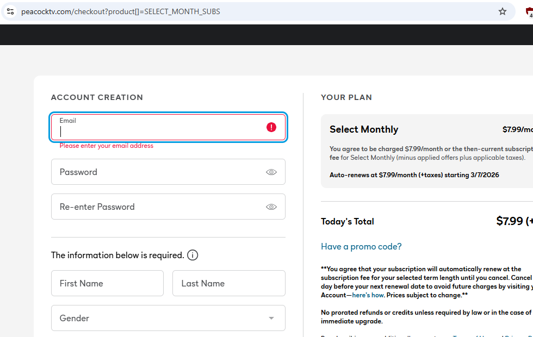Follow the 'here's how' link
The width and height of the screenshot is (533, 337).
point(368,295)
